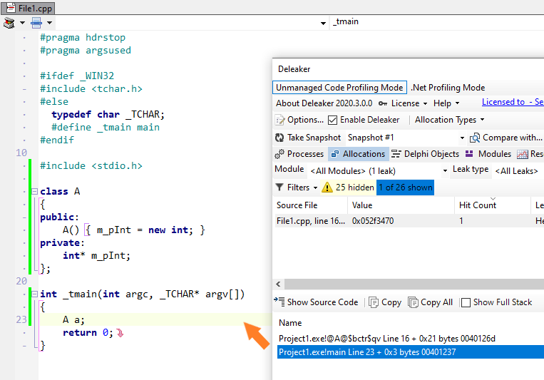Image resolution: width=544 pixels, height=380 pixels.
Task: Sort by the Hit Count column header
Action: [493, 205]
